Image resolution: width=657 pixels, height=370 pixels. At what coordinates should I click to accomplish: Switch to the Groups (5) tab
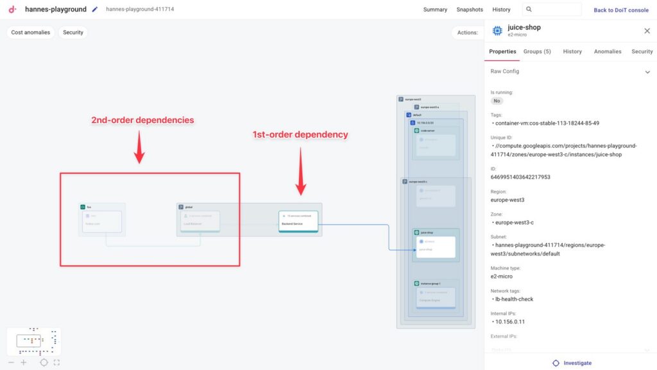click(537, 52)
